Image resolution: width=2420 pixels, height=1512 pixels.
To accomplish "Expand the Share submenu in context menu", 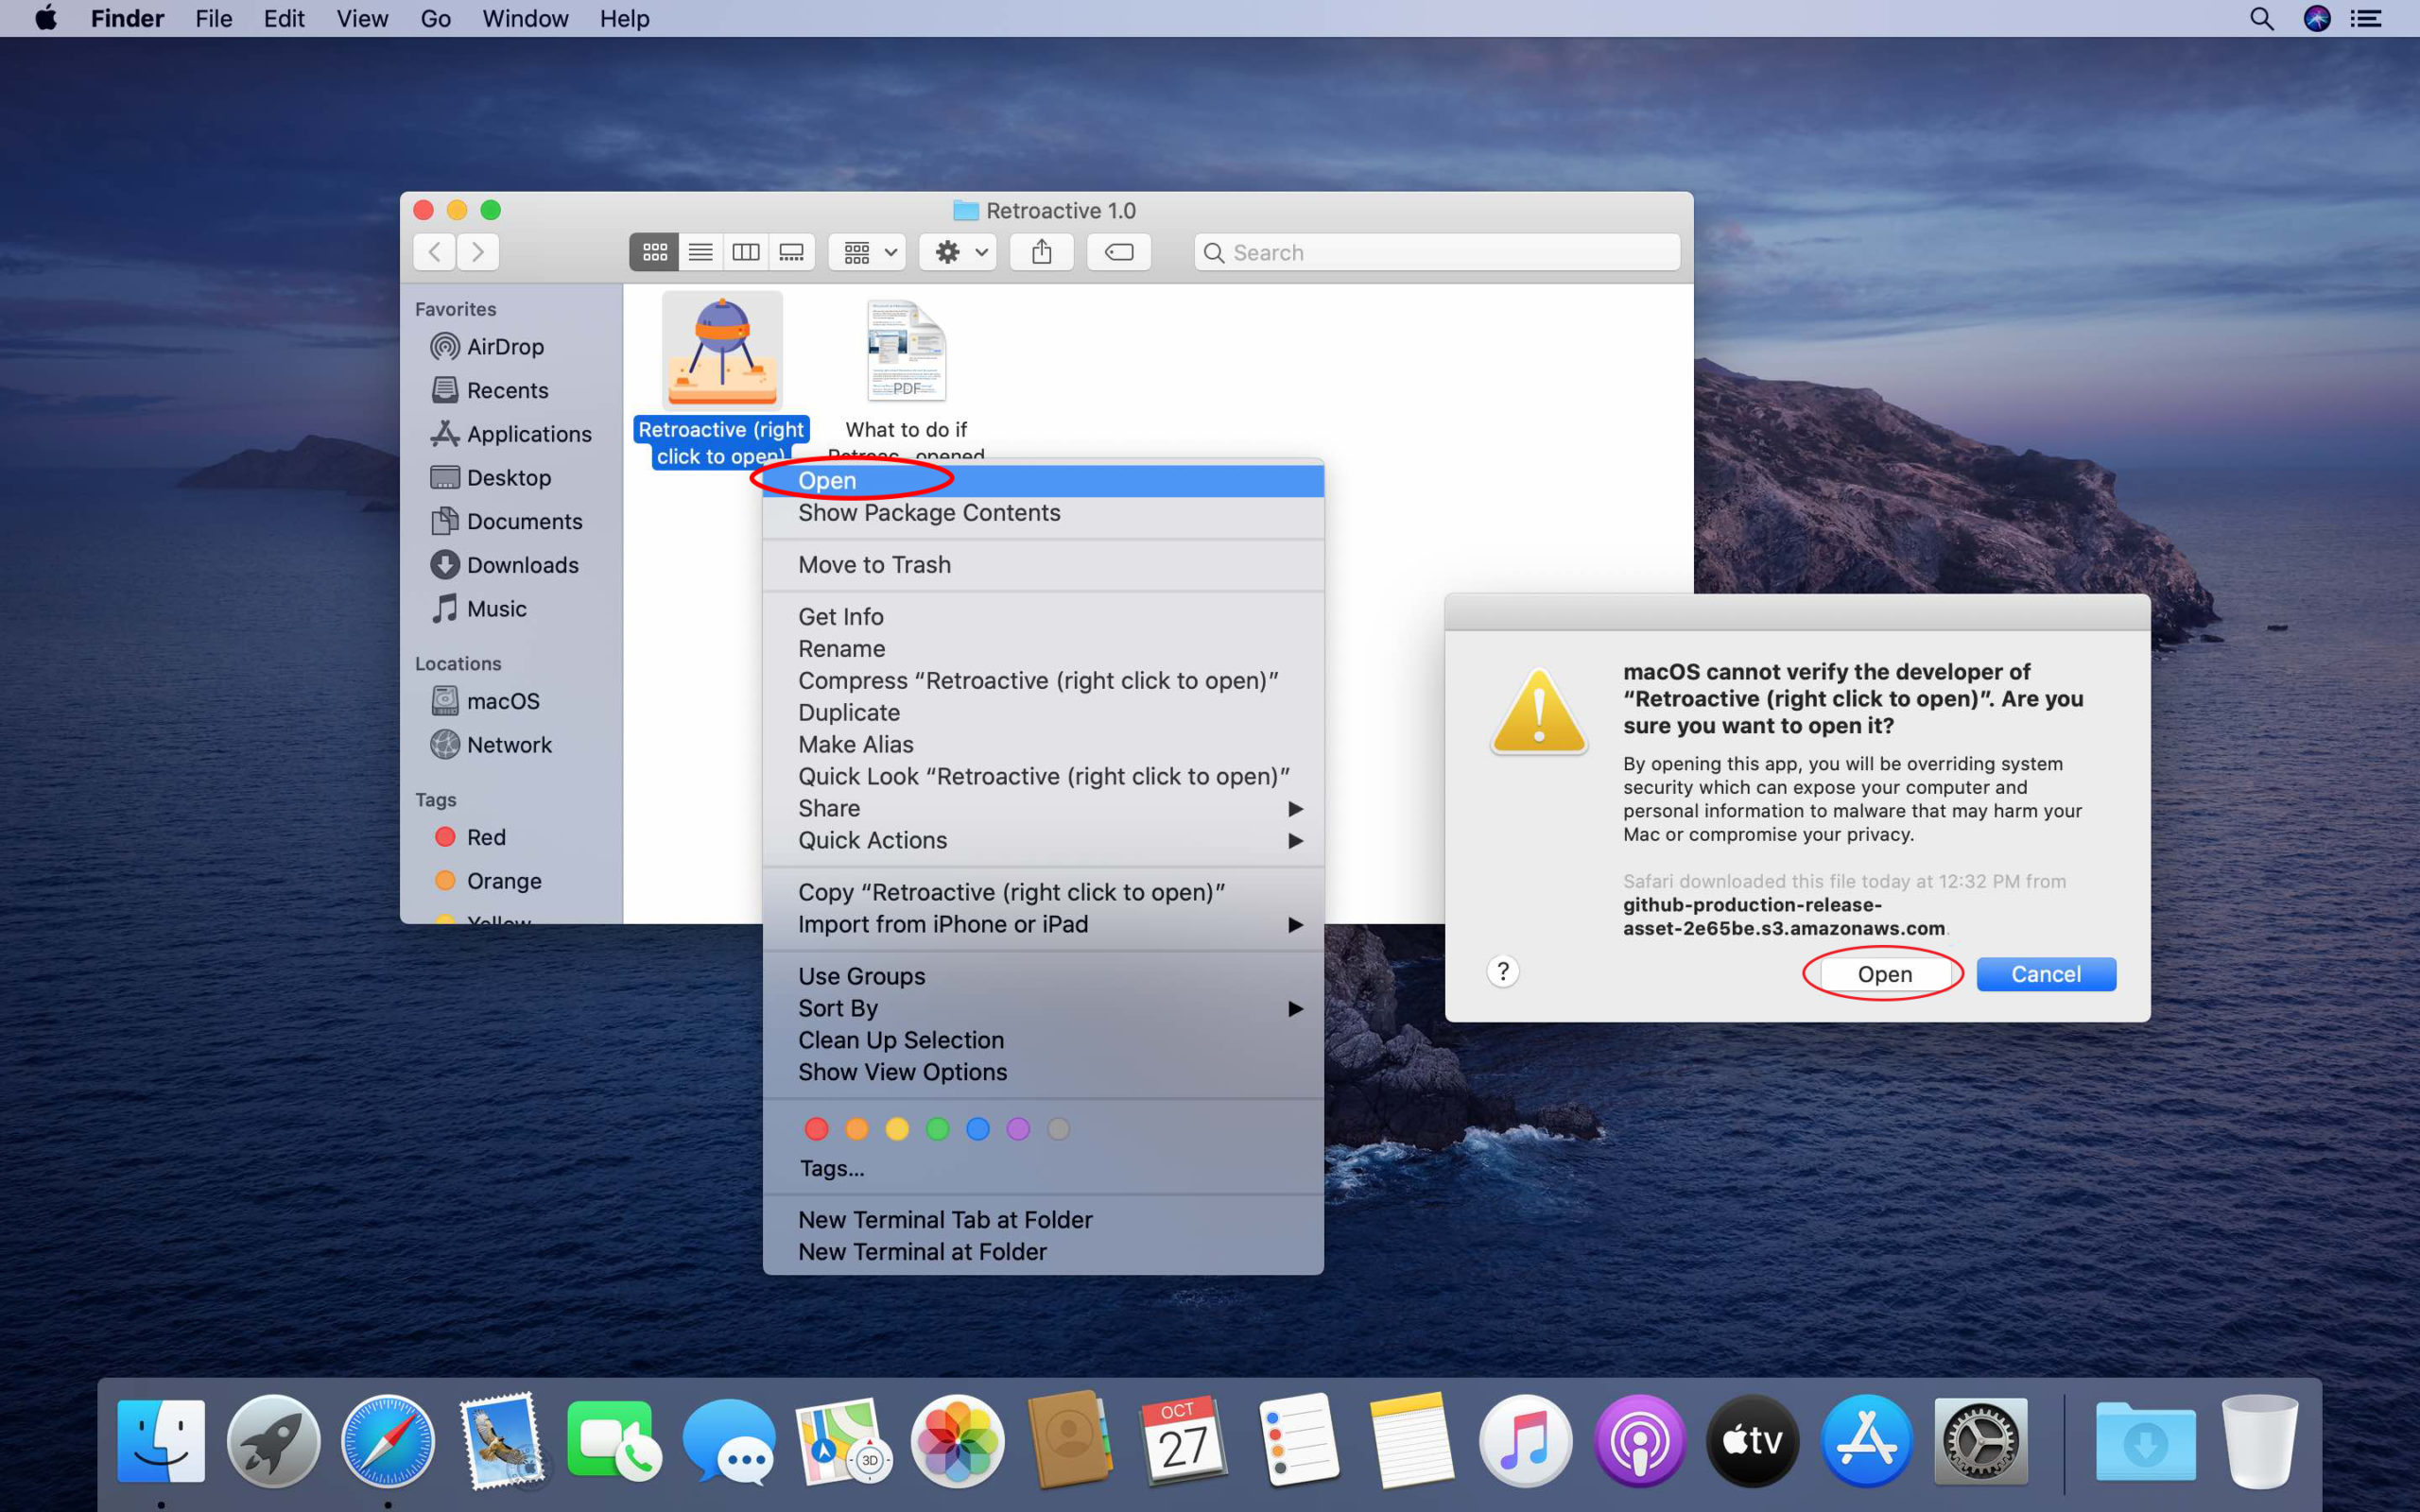I will click(x=1043, y=808).
